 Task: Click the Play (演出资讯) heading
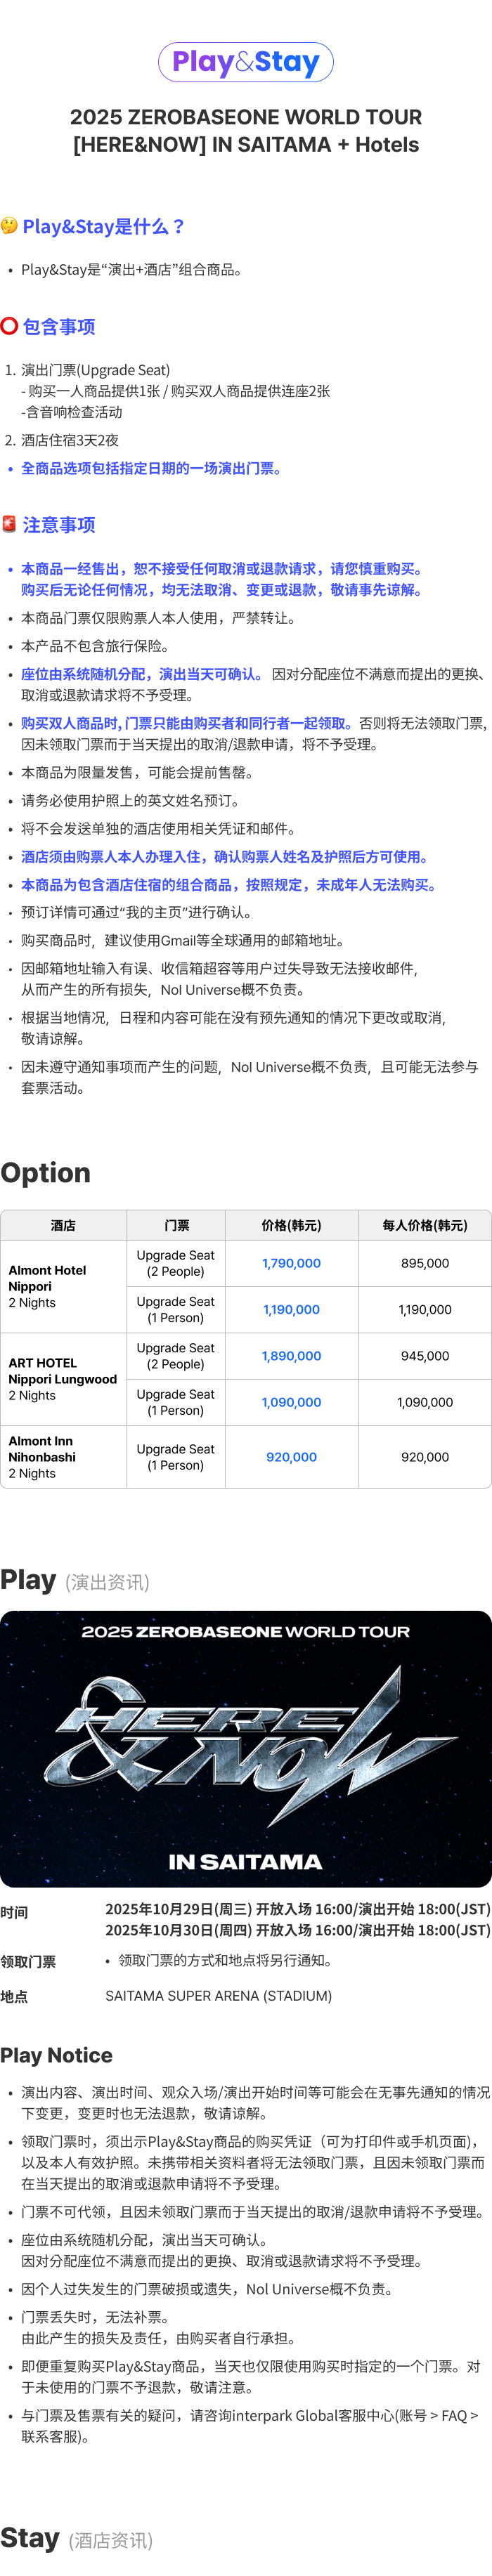coord(75,1580)
